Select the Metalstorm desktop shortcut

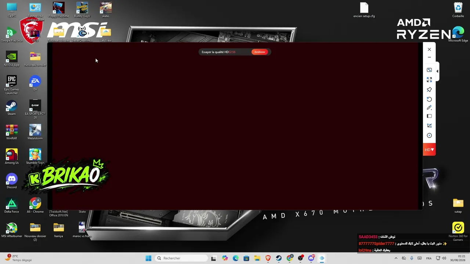[x=35, y=132]
